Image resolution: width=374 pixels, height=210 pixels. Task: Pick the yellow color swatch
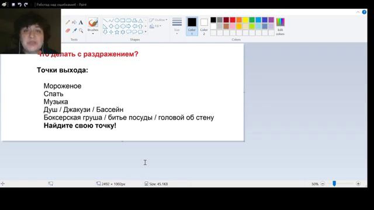pyautogui.click(x=245, y=20)
